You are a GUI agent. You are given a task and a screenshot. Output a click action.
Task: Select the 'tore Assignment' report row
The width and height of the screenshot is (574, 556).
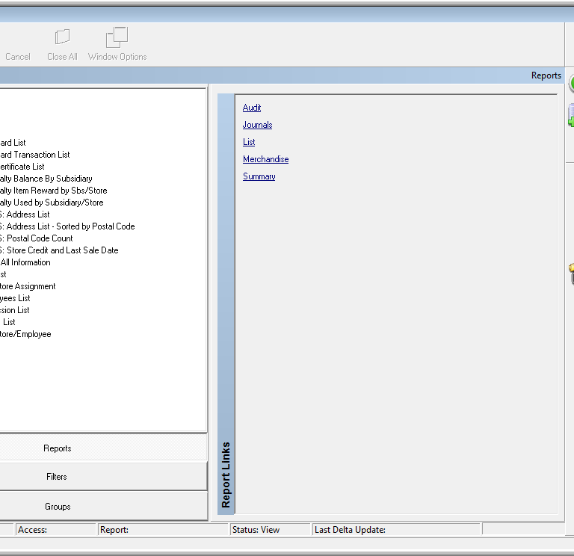click(x=28, y=286)
